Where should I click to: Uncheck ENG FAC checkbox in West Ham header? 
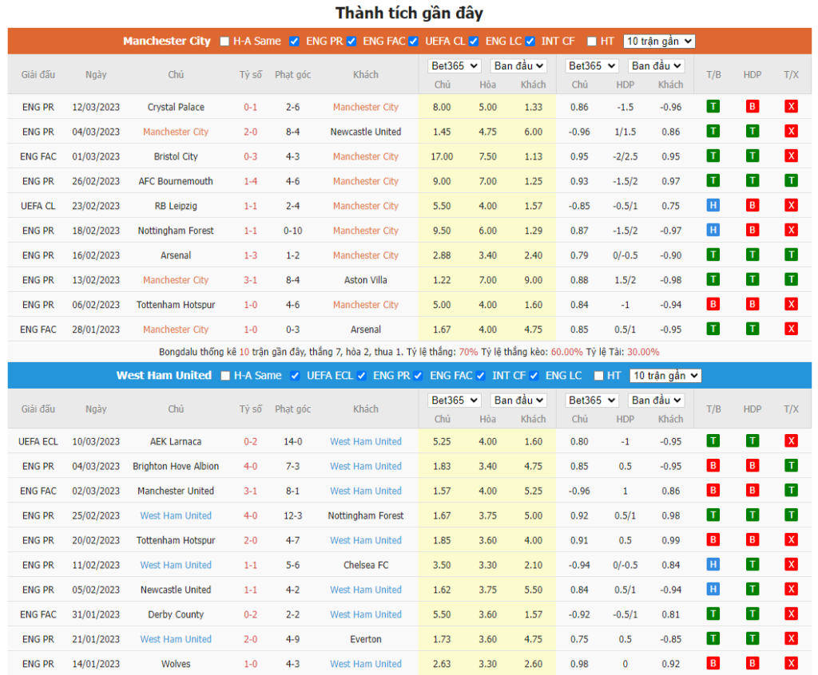[x=418, y=376]
